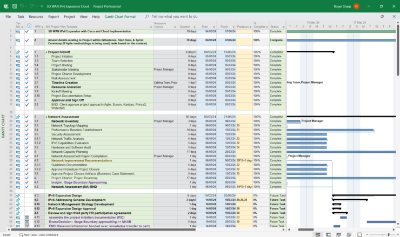Image resolution: width=400 pixels, height=237 pixels.
Task: Open the Resource ribbon tab
Action: pos(36,17)
